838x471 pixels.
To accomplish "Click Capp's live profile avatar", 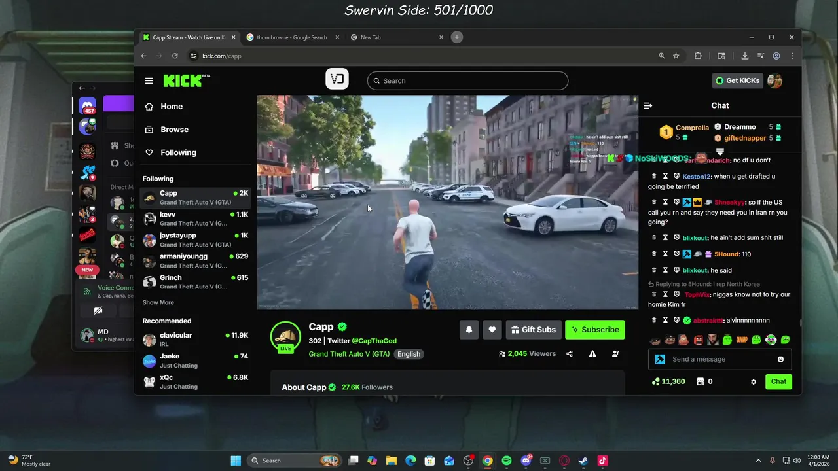I will [x=285, y=336].
